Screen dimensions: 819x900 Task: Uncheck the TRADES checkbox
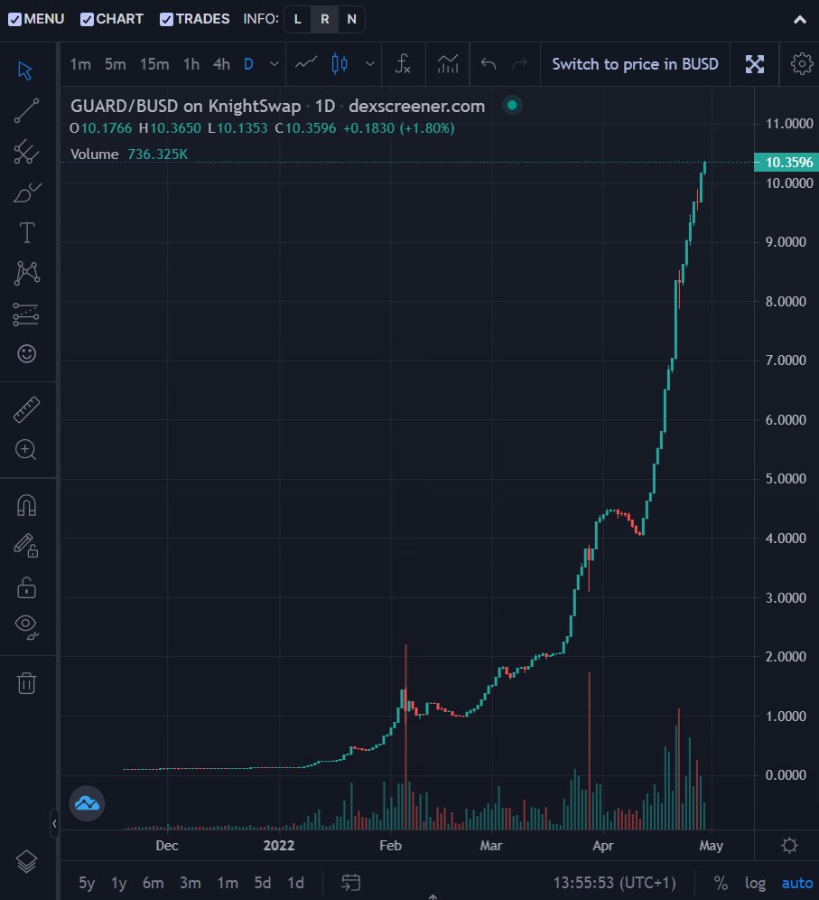(x=166, y=20)
